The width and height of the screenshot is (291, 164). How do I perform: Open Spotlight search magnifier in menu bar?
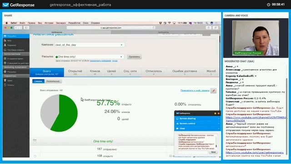tap(206, 23)
